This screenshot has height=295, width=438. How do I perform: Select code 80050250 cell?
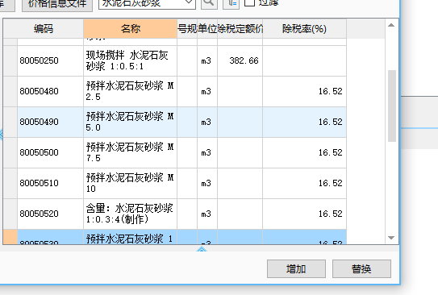[x=50, y=60]
